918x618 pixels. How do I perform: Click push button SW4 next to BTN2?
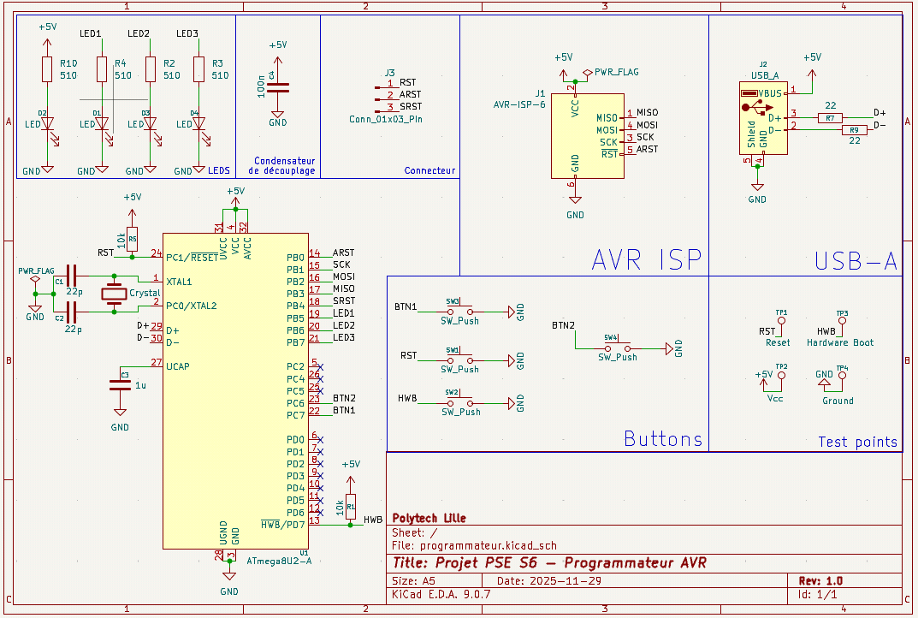(x=610, y=348)
